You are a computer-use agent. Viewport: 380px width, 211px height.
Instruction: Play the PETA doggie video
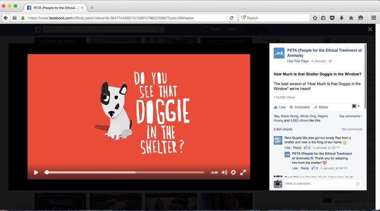click(36, 172)
